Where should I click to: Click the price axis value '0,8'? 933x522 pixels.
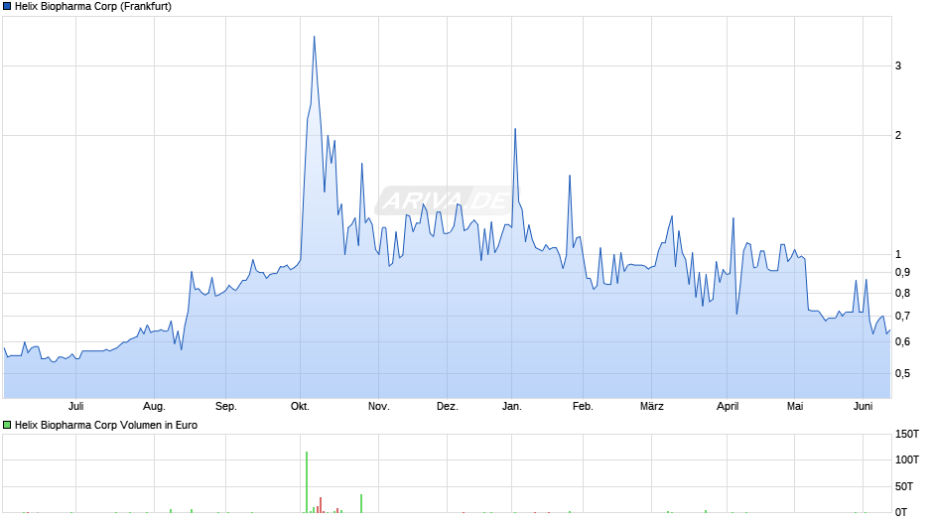pos(902,294)
